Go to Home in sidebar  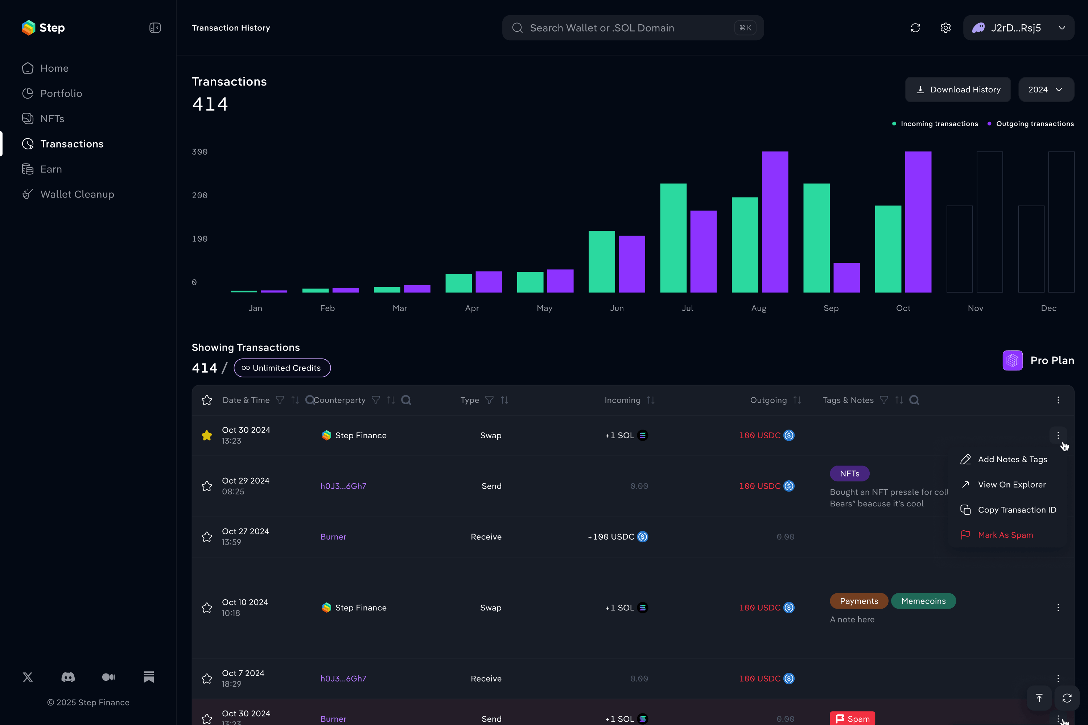point(45,68)
